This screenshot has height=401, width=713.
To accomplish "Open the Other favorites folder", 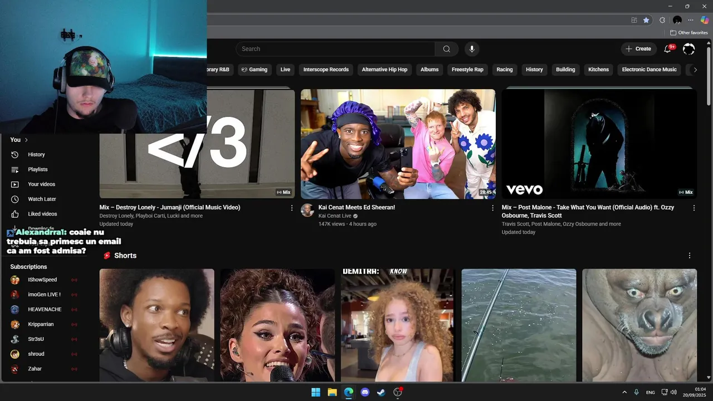I will 689,33.
